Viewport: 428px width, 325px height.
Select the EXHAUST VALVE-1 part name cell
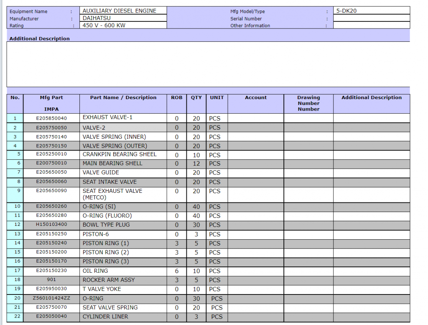[x=123, y=118]
